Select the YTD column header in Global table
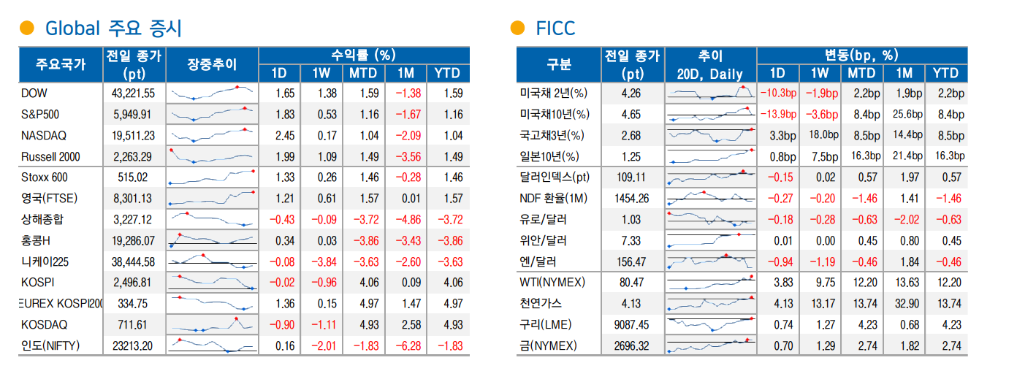 (447, 73)
